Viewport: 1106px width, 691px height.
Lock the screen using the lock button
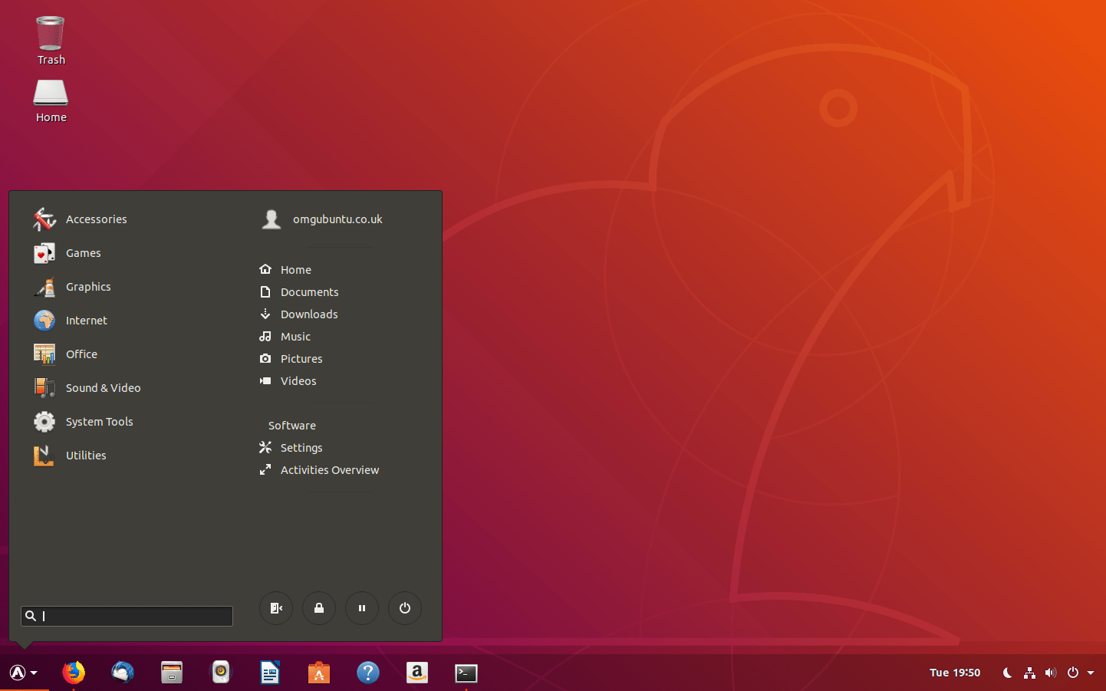pos(319,608)
